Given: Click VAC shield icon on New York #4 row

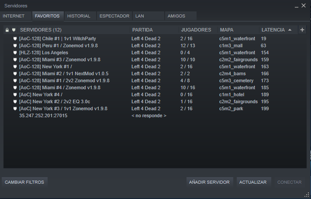Looking at the screenshot, I should [x=15, y=94].
